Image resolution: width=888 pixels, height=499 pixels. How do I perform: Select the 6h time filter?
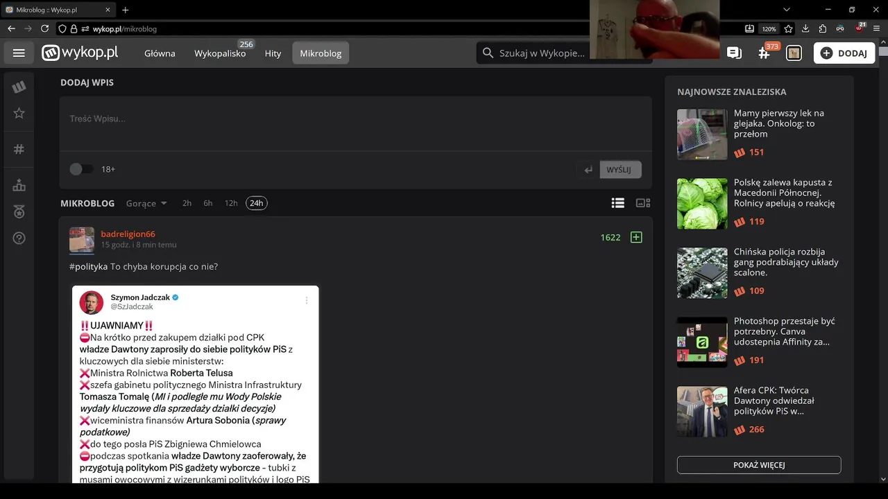point(208,203)
